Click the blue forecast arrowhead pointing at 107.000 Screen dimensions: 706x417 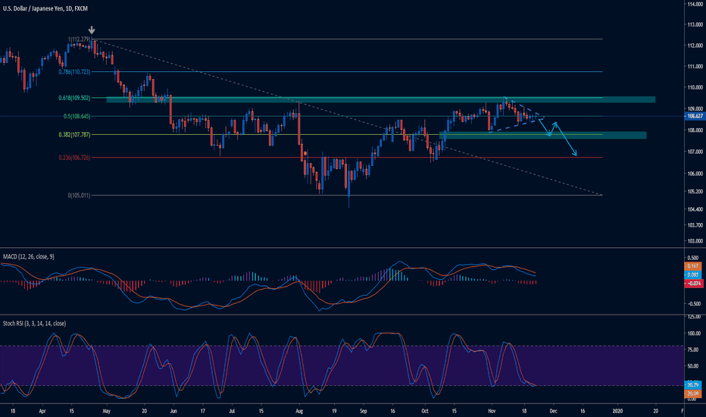pyautogui.click(x=576, y=155)
